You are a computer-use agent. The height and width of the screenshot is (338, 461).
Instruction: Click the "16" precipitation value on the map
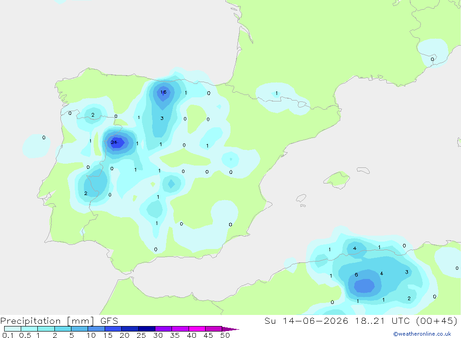coord(163,92)
